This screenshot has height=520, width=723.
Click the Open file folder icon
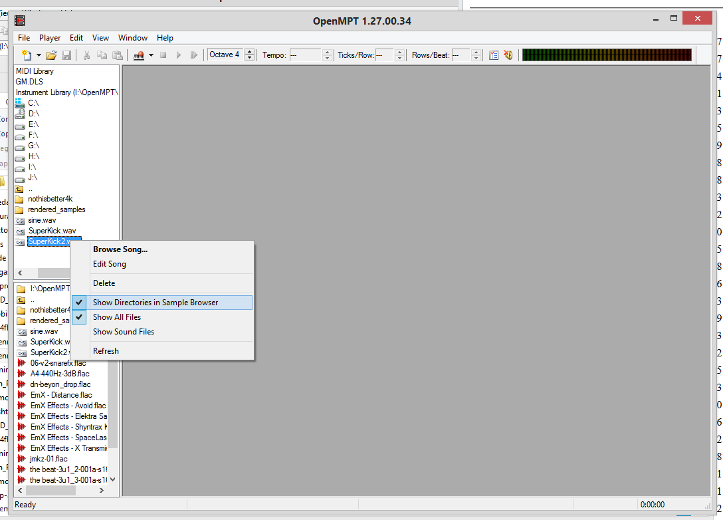click(51, 55)
